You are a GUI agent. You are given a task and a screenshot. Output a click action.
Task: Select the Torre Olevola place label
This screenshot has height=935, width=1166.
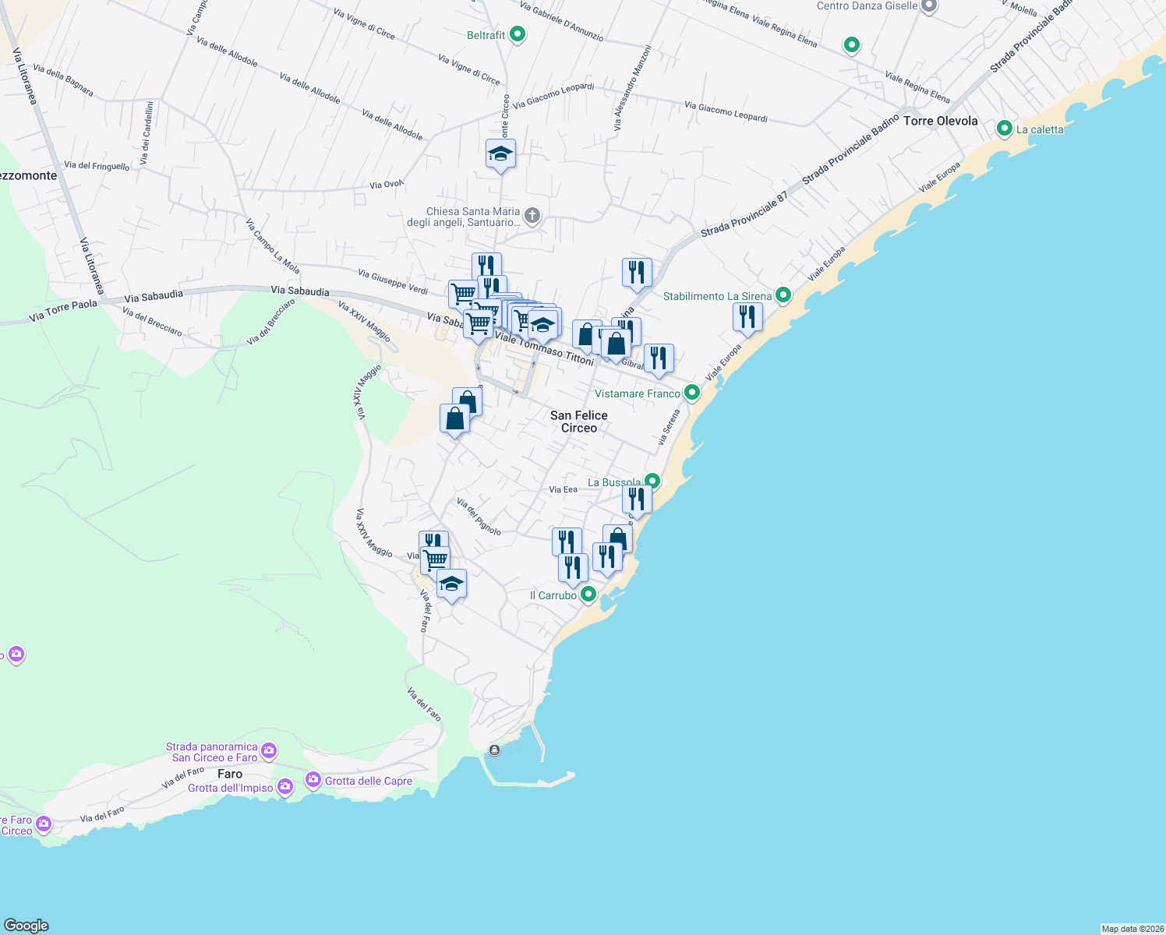click(x=941, y=121)
